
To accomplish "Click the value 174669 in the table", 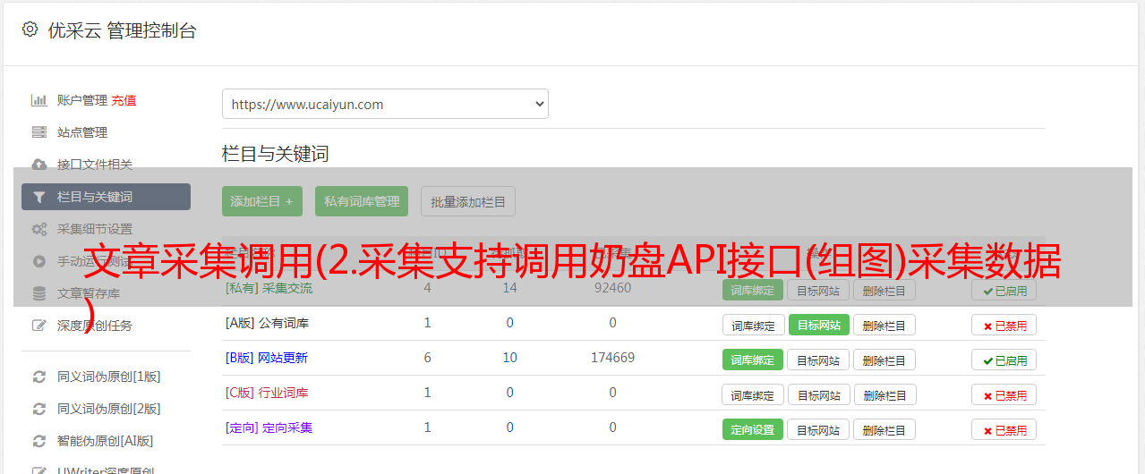I will 612,358.
